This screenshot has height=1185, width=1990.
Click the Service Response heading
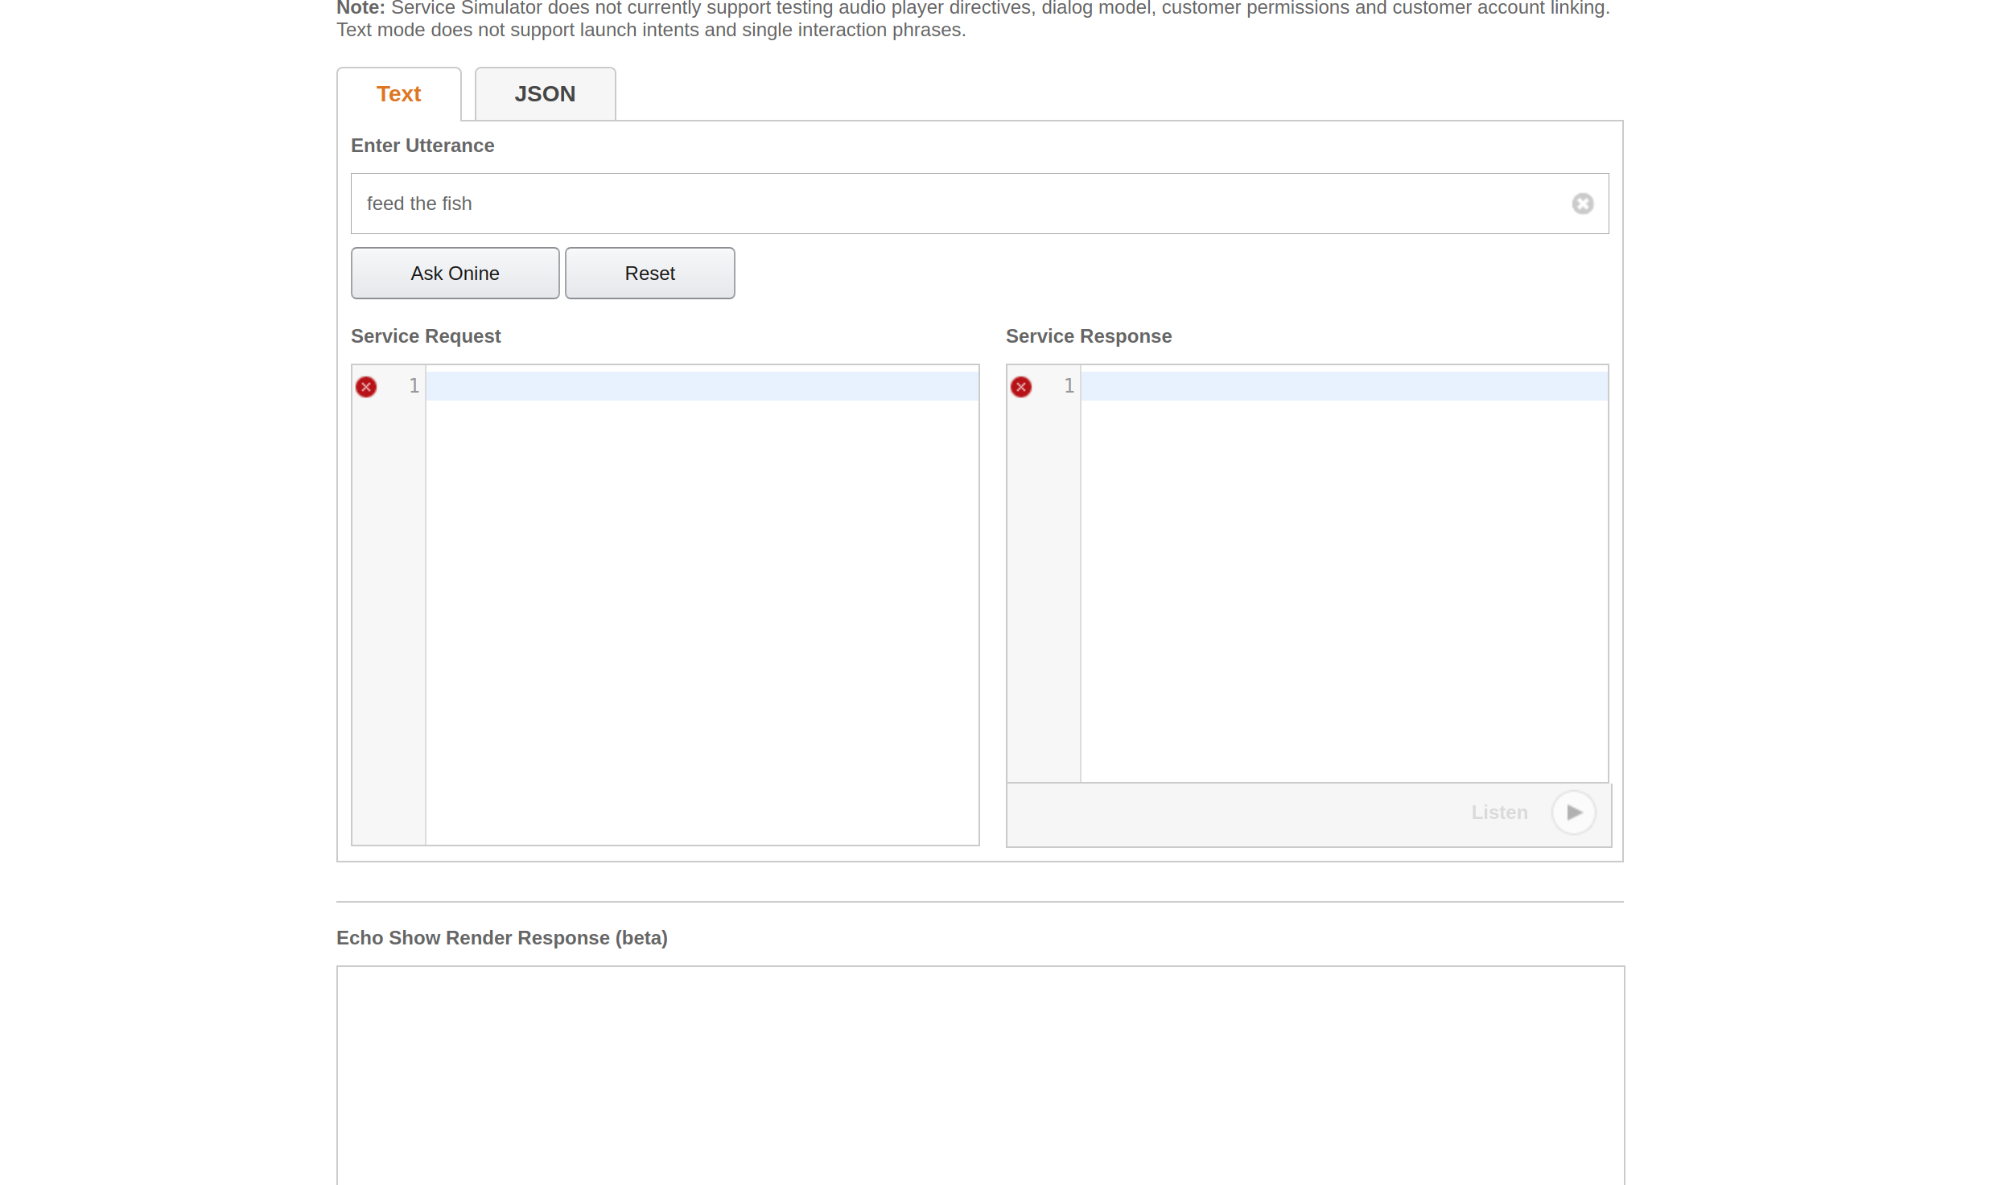coord(1088,336)
